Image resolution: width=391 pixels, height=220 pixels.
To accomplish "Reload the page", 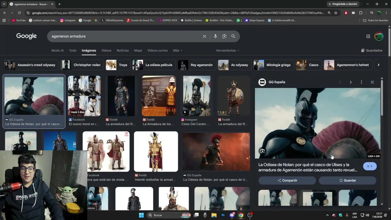I will click(19, 13).
